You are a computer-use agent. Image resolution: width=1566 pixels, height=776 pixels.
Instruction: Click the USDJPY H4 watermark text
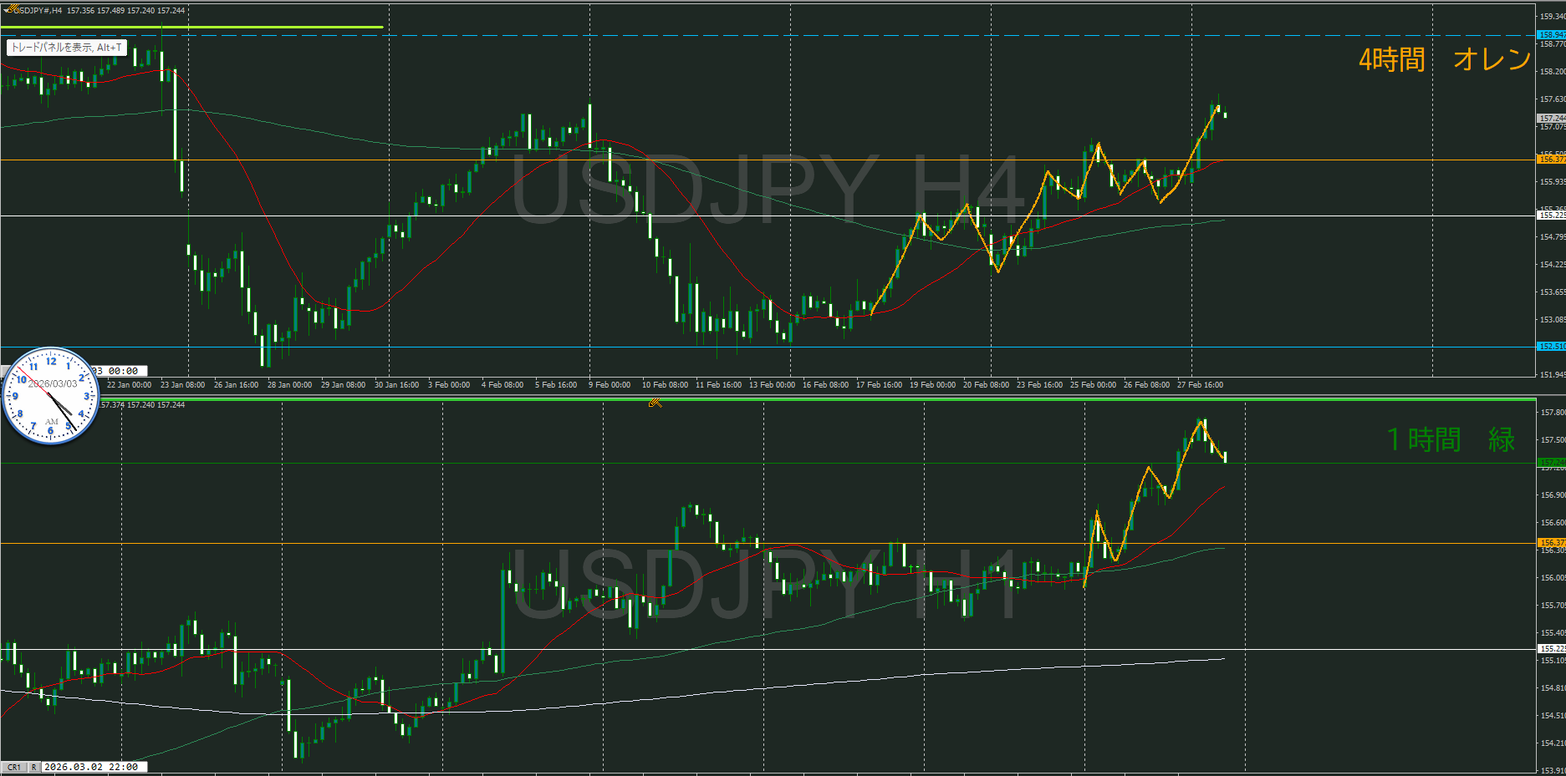[x=768, y=190]
